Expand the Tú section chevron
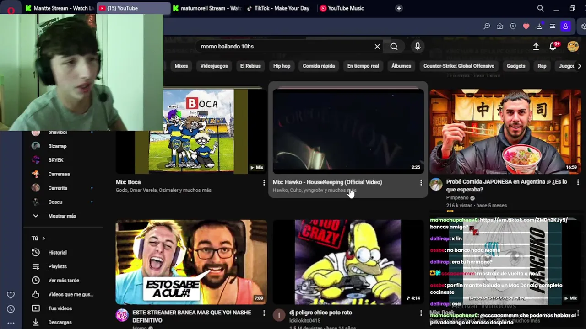586x329 pixels. 43,239
